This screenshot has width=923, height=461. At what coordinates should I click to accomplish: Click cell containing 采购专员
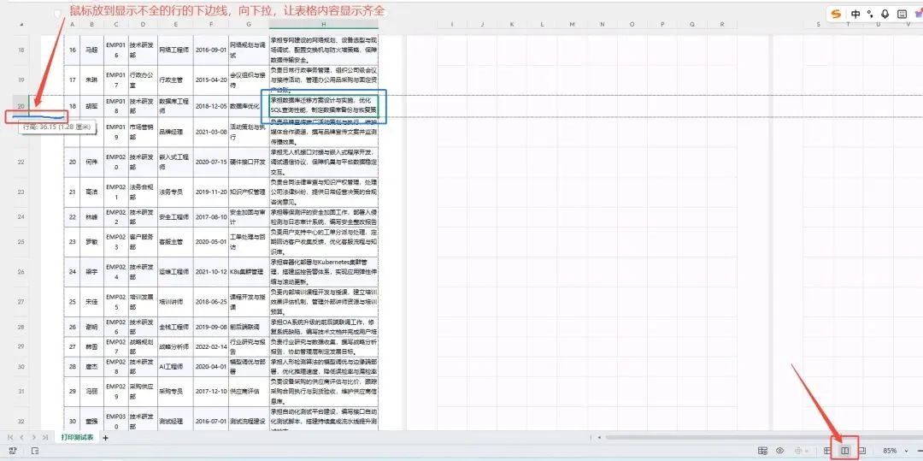click(x=175, y=392)
